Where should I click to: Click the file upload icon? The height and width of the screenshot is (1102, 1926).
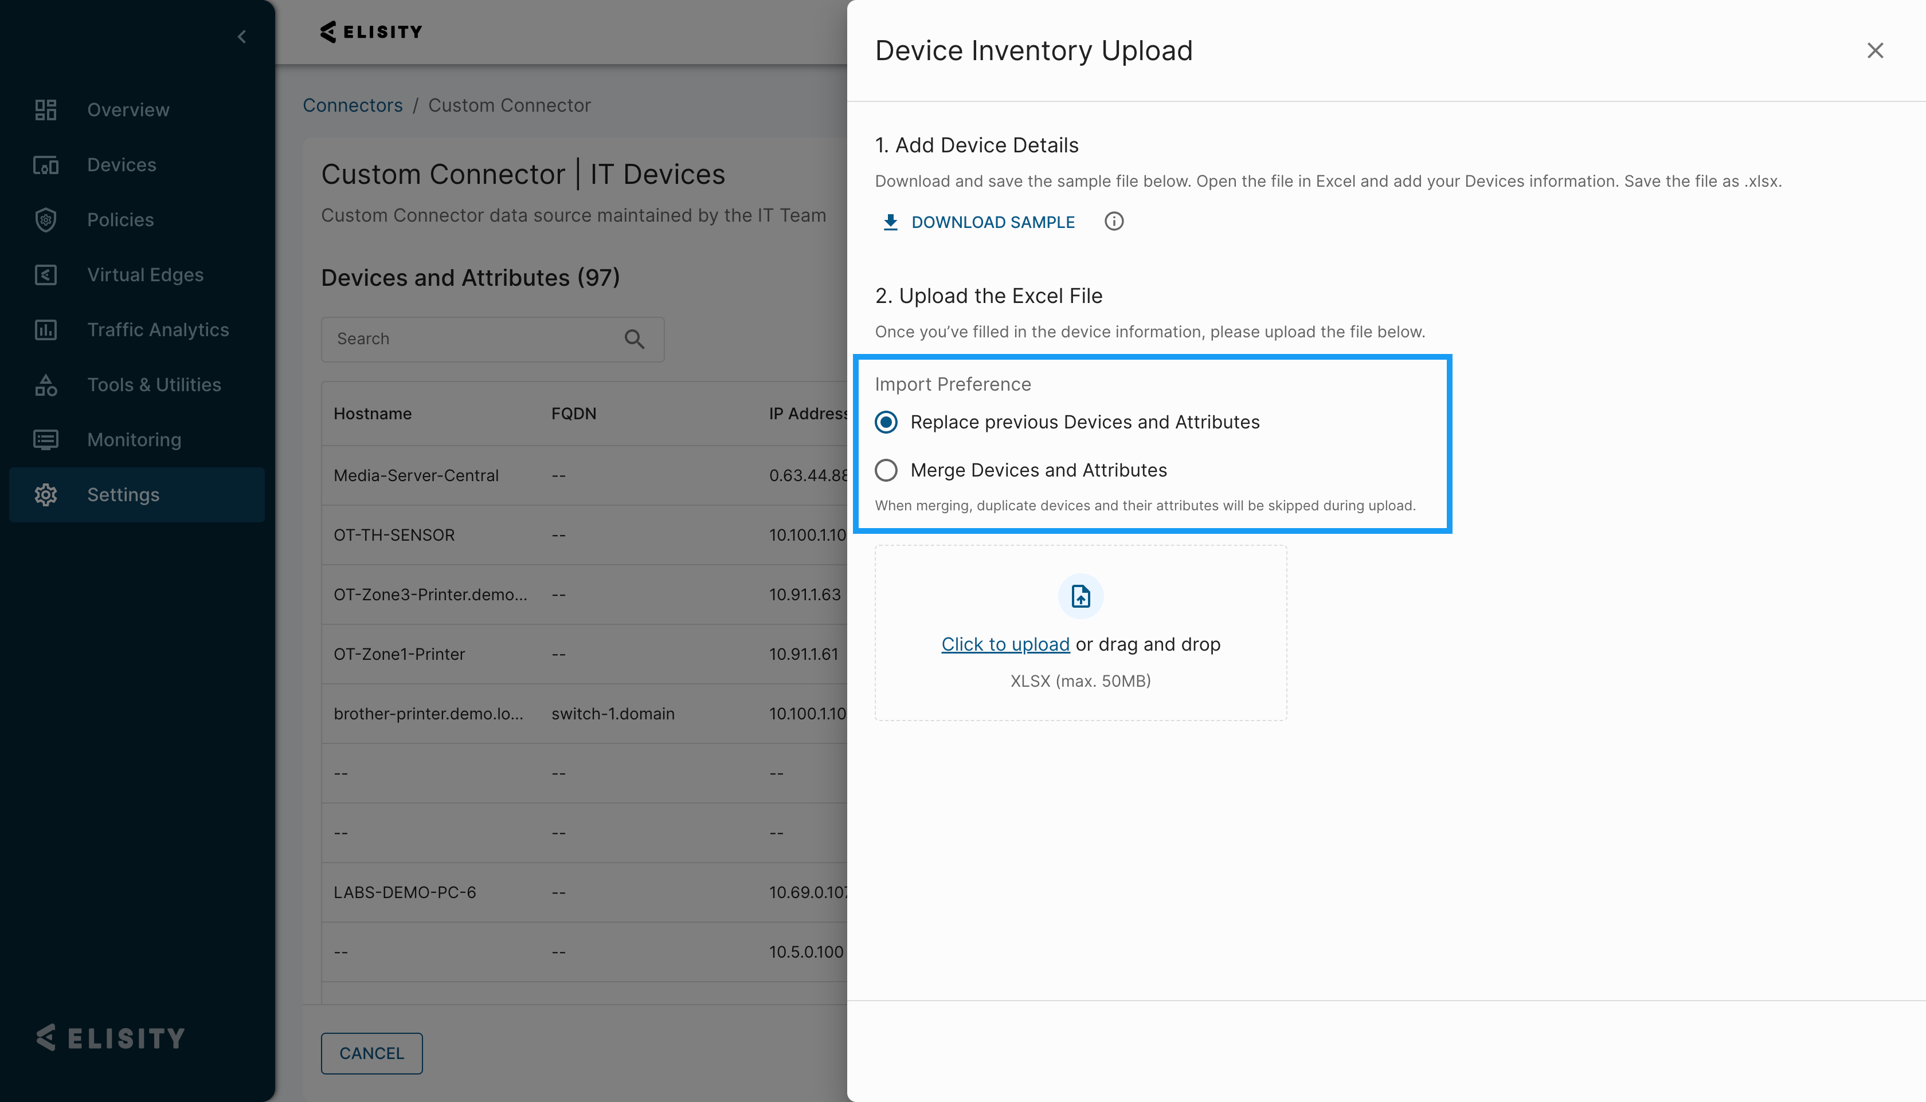(1081, 596)
